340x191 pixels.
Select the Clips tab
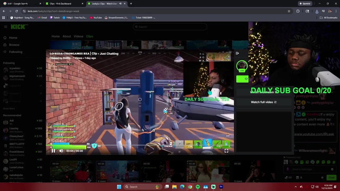(90, 36)
